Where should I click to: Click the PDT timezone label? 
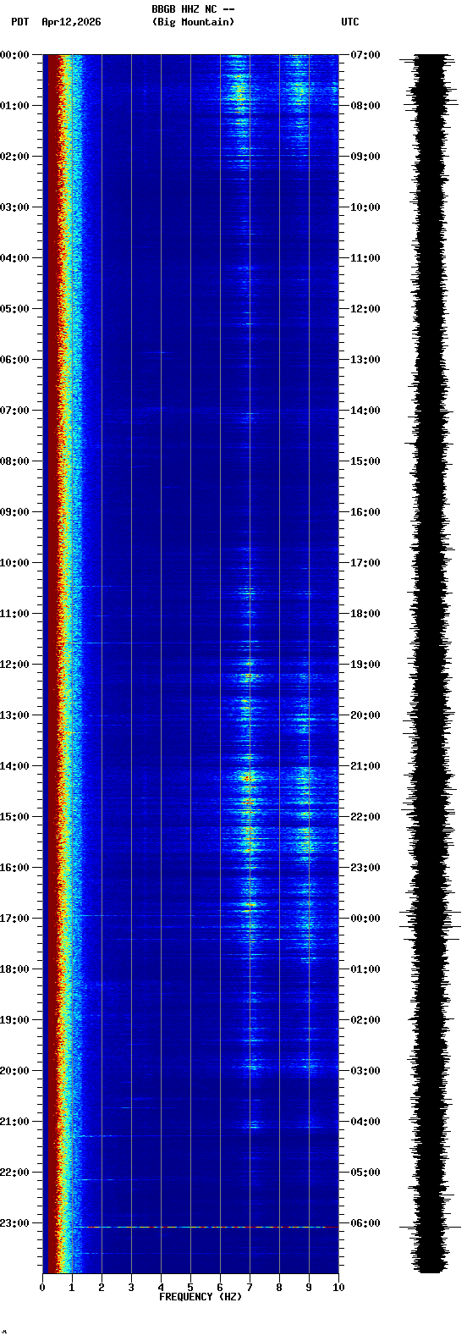[x=20, y=22]
